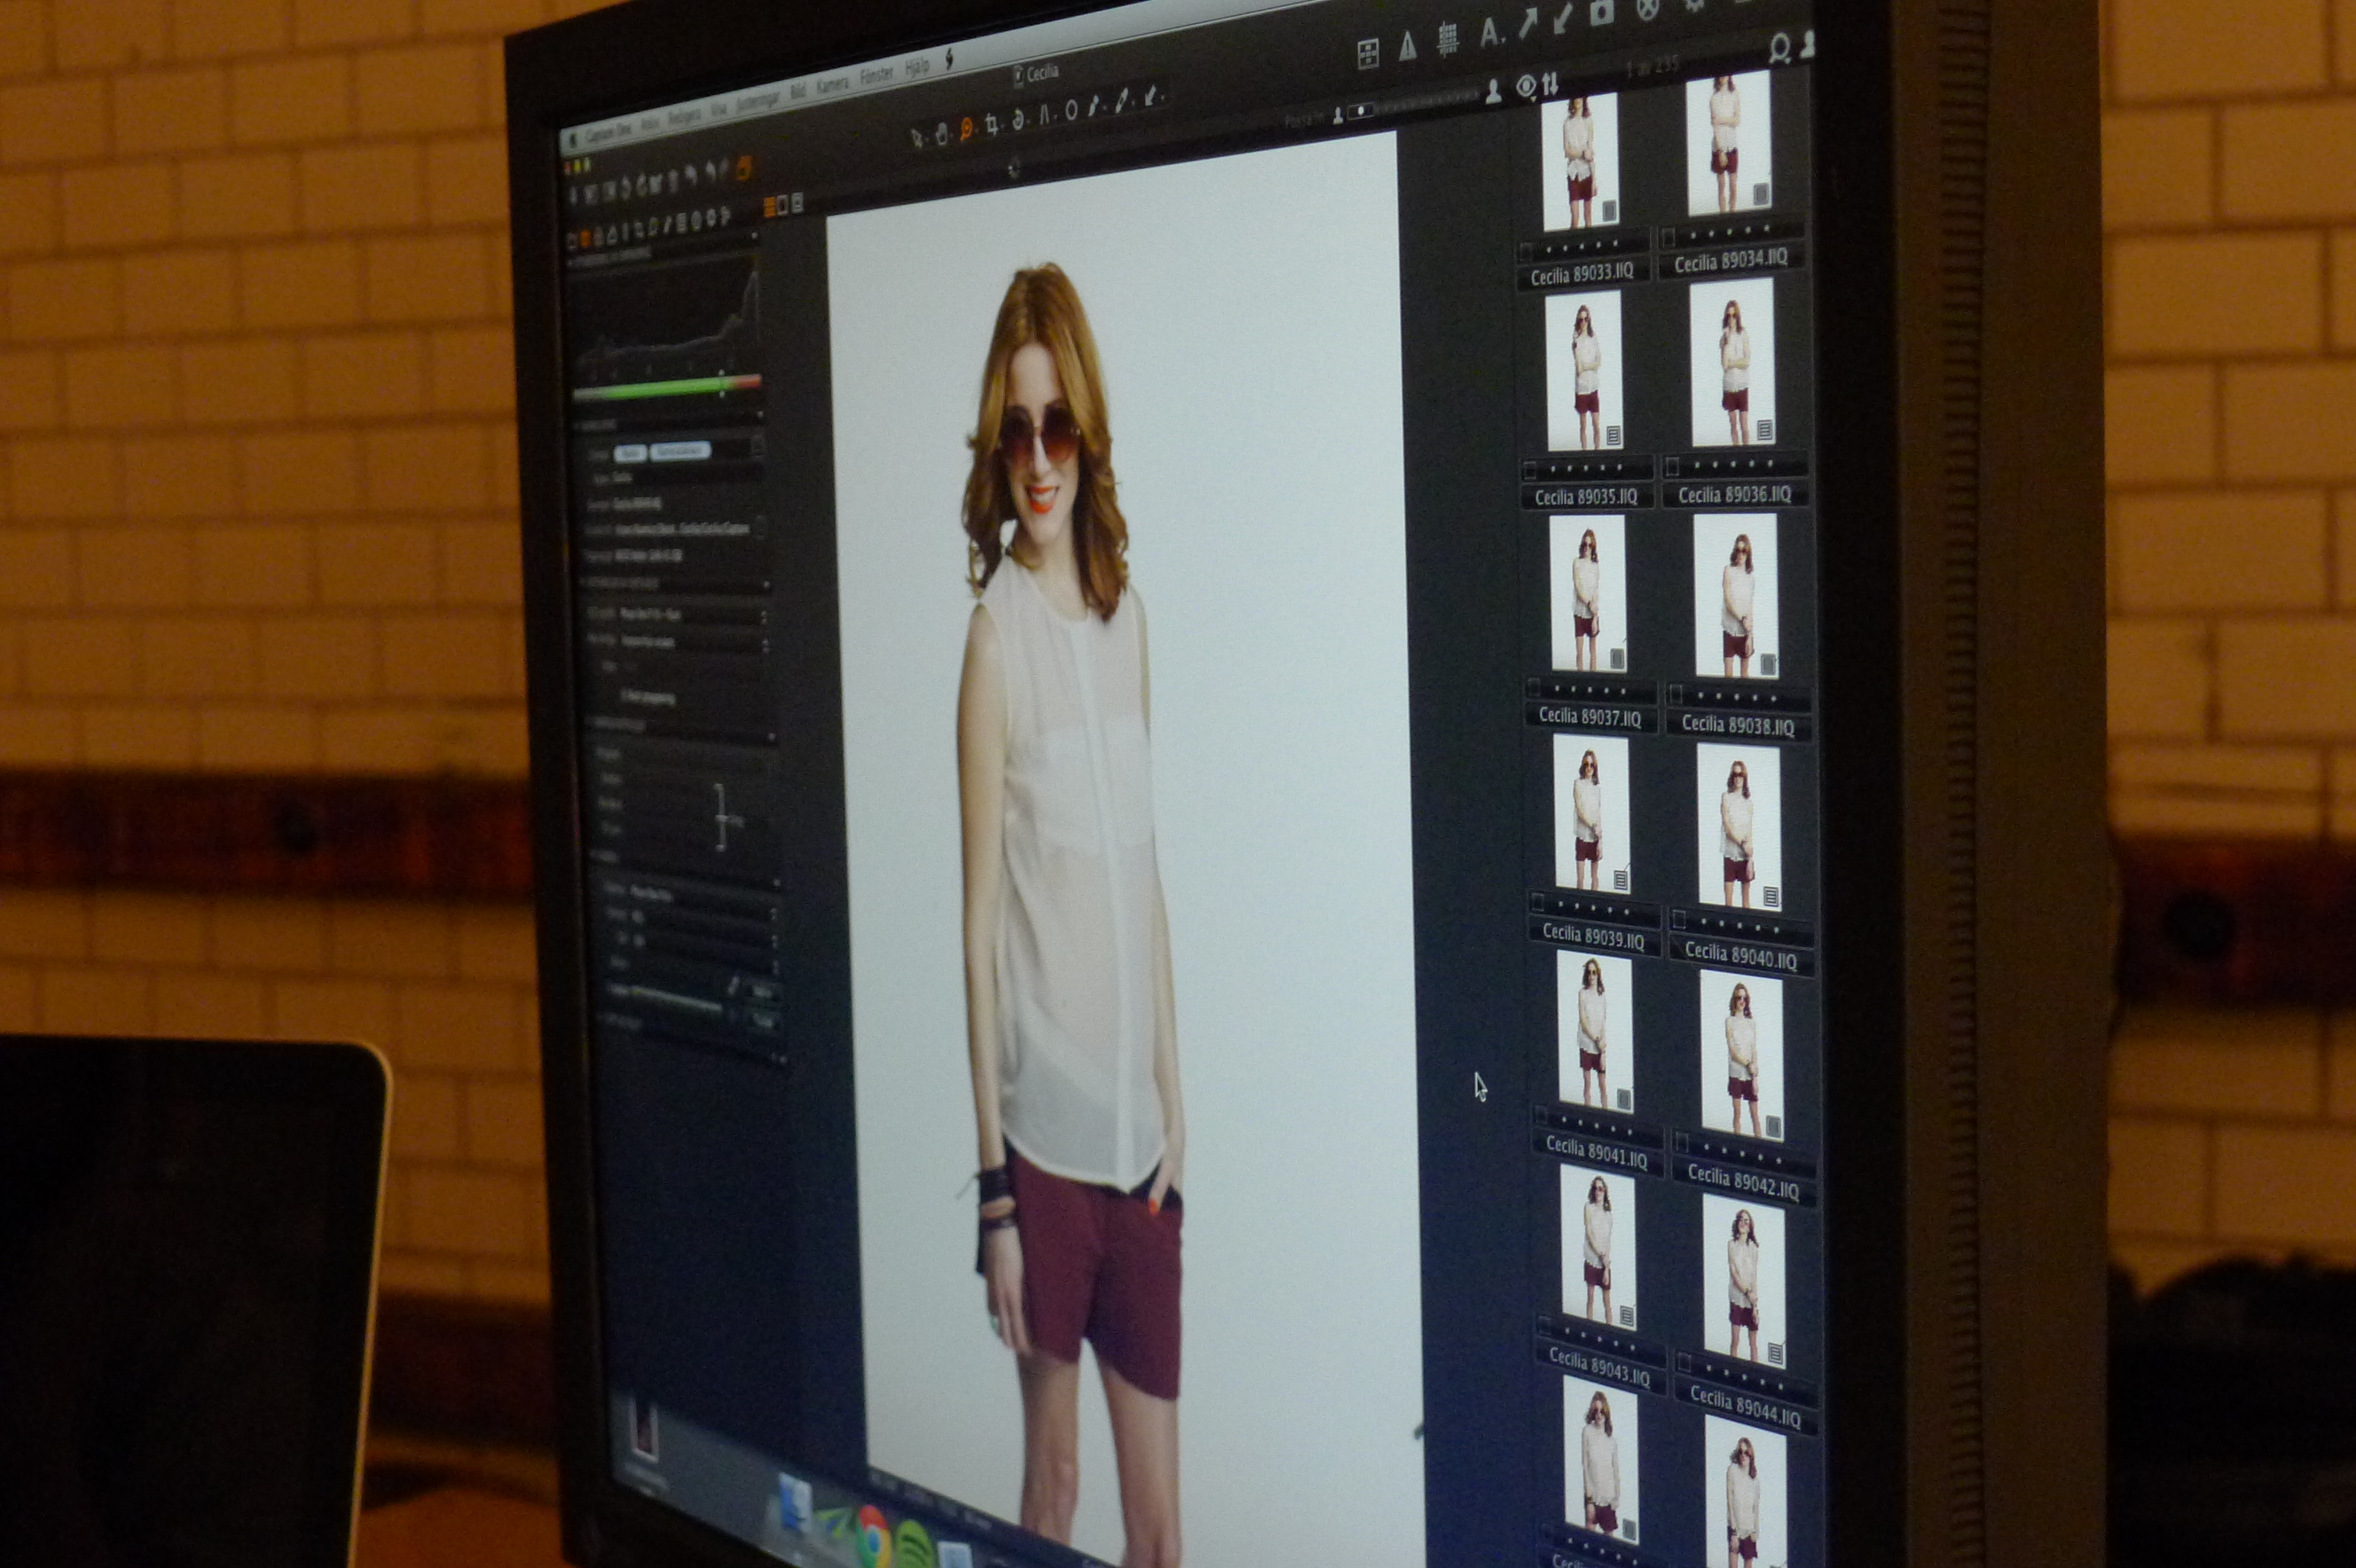Select the Pan hand tool

943,134
